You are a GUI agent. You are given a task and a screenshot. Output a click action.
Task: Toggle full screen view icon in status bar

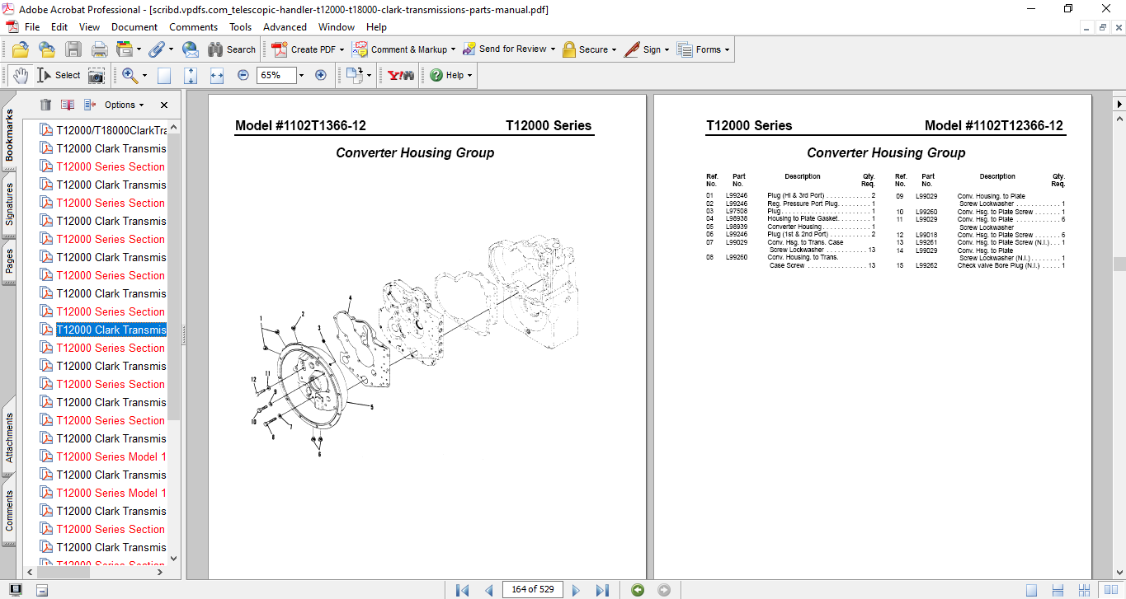16,590
